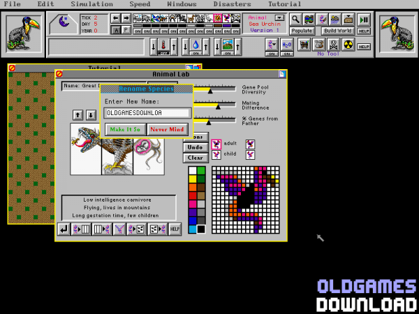This screenshot has width=419, height=314.
Task: Open the species dropdown arrow beside Animal
Action: (x=279, y=17)
